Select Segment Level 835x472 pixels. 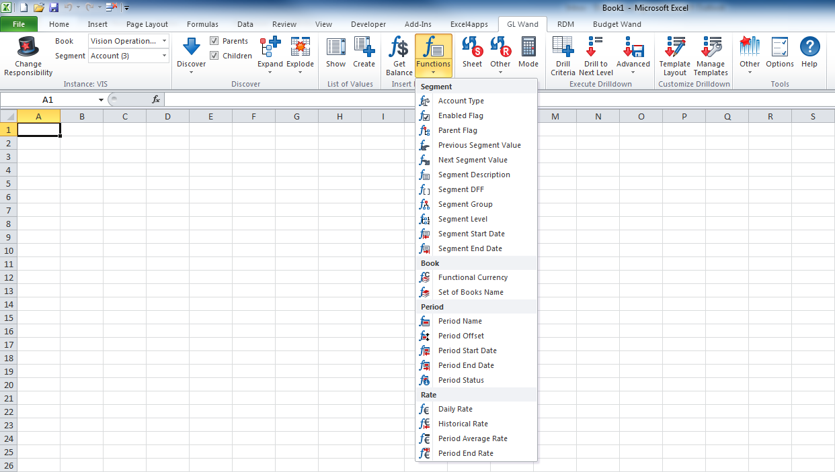click(x=476, y=219)
